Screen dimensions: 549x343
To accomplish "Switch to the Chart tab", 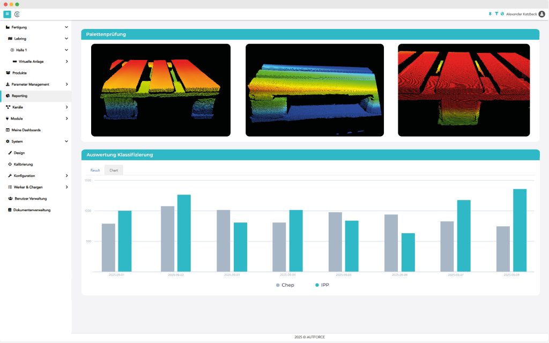I will 114,170.
